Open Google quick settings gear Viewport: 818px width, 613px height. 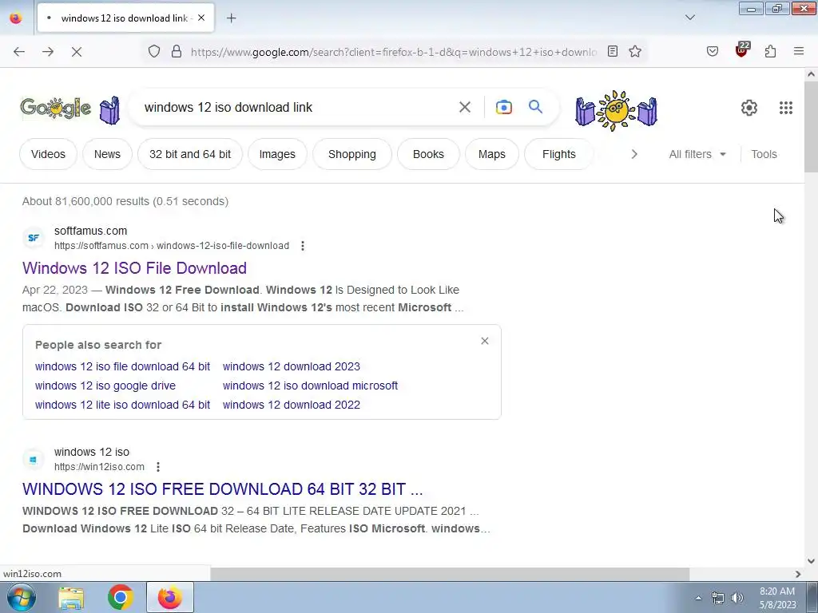(749, 108)
